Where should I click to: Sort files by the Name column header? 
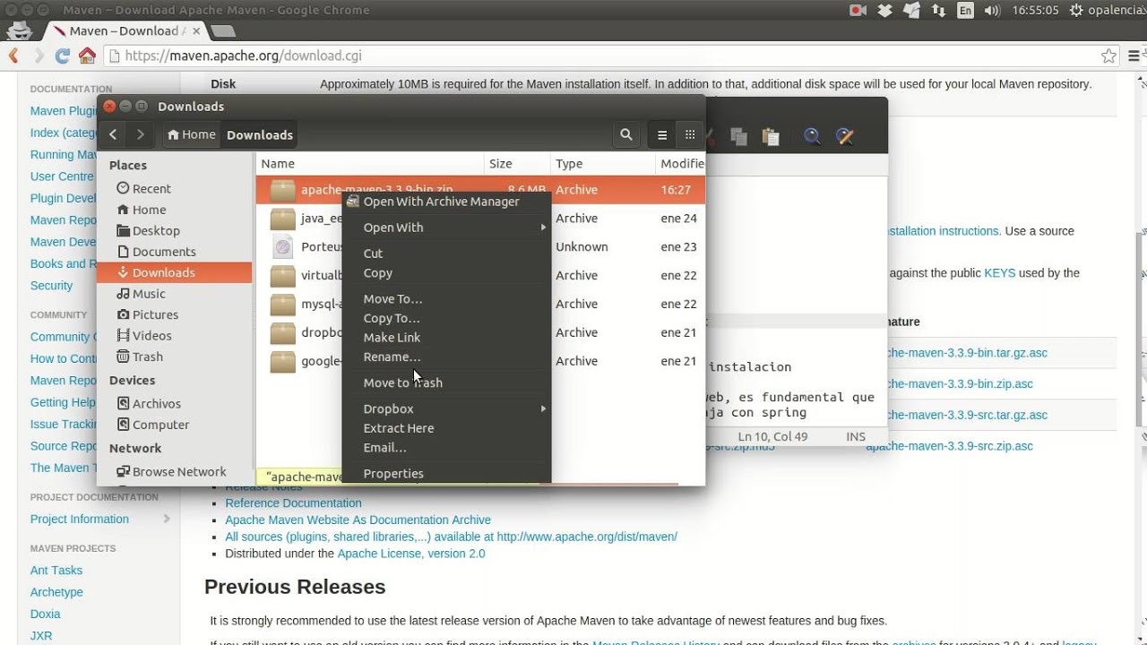[x=370, y=163]
